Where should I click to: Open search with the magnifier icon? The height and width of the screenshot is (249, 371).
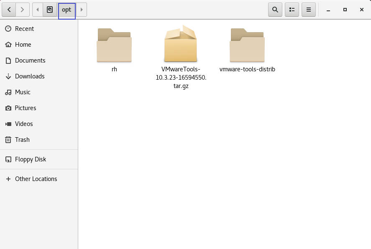click(x=275, y=10)
